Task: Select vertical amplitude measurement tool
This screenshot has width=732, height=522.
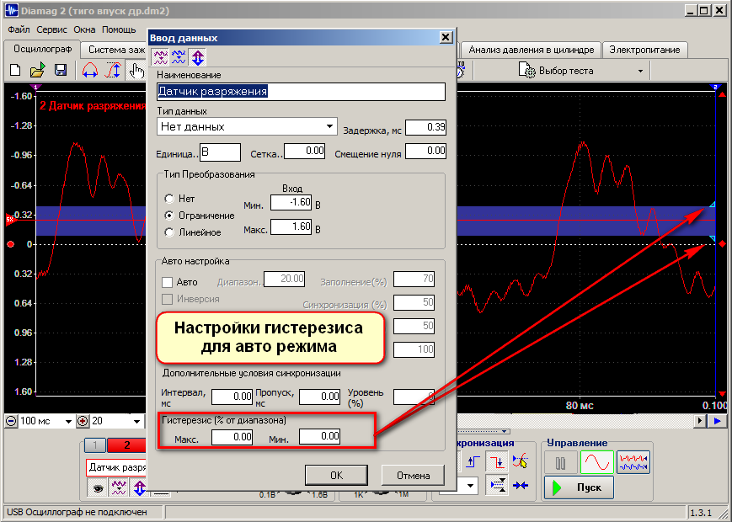Action: [113, 71]
